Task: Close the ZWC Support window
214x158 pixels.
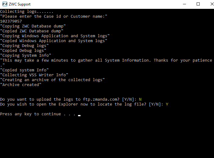Action: tap(212, 4)
